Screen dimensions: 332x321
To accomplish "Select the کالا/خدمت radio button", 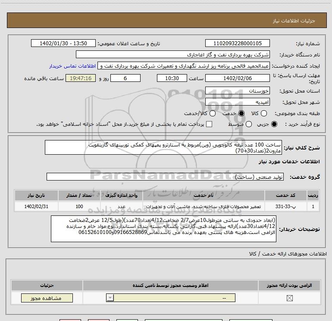I will (x=213, y=113).
